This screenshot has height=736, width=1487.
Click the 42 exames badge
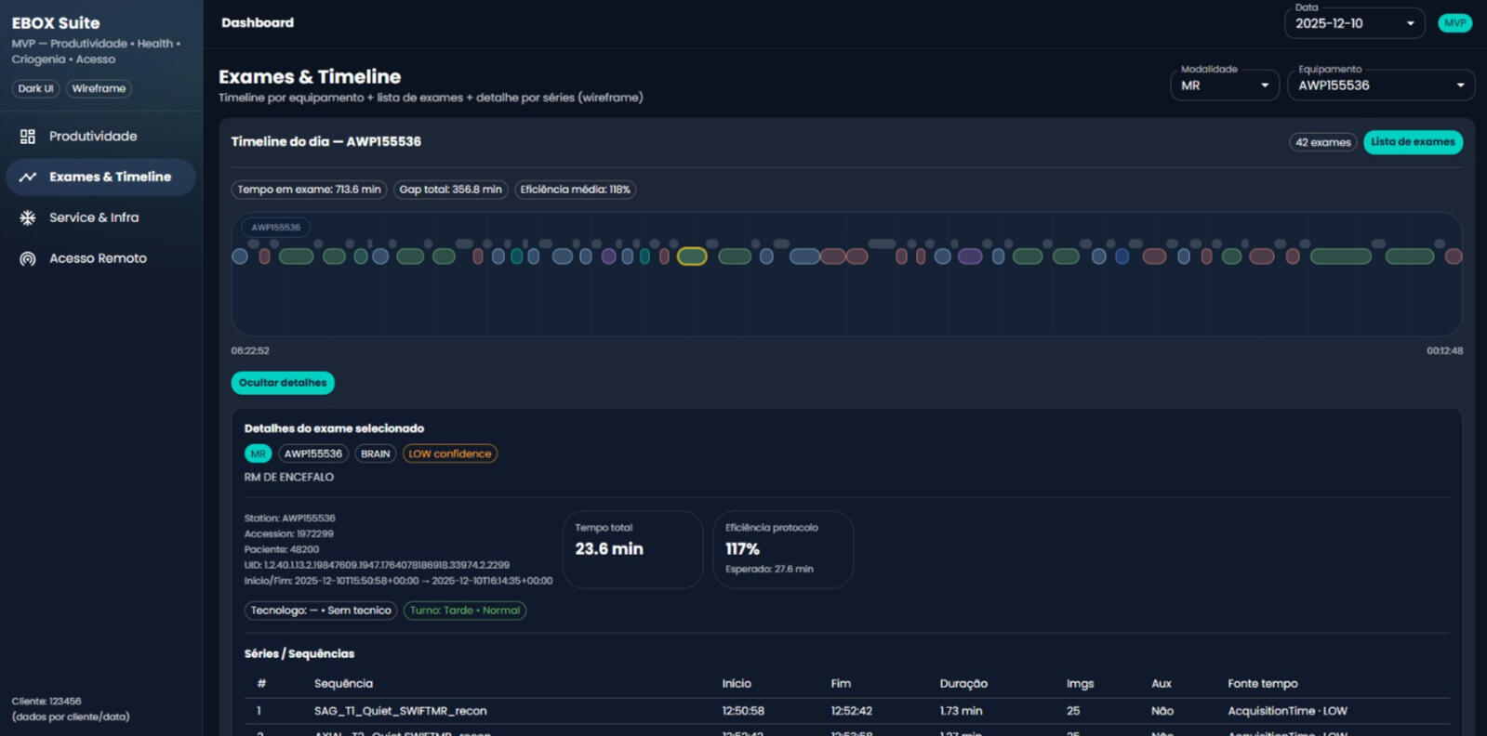coord(1322,142)
